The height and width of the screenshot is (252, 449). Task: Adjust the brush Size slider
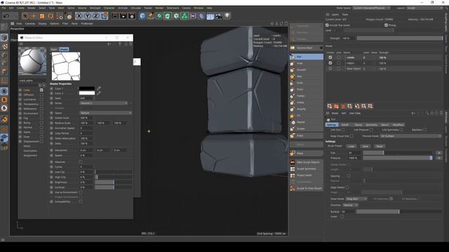click(x=397, y=153)
